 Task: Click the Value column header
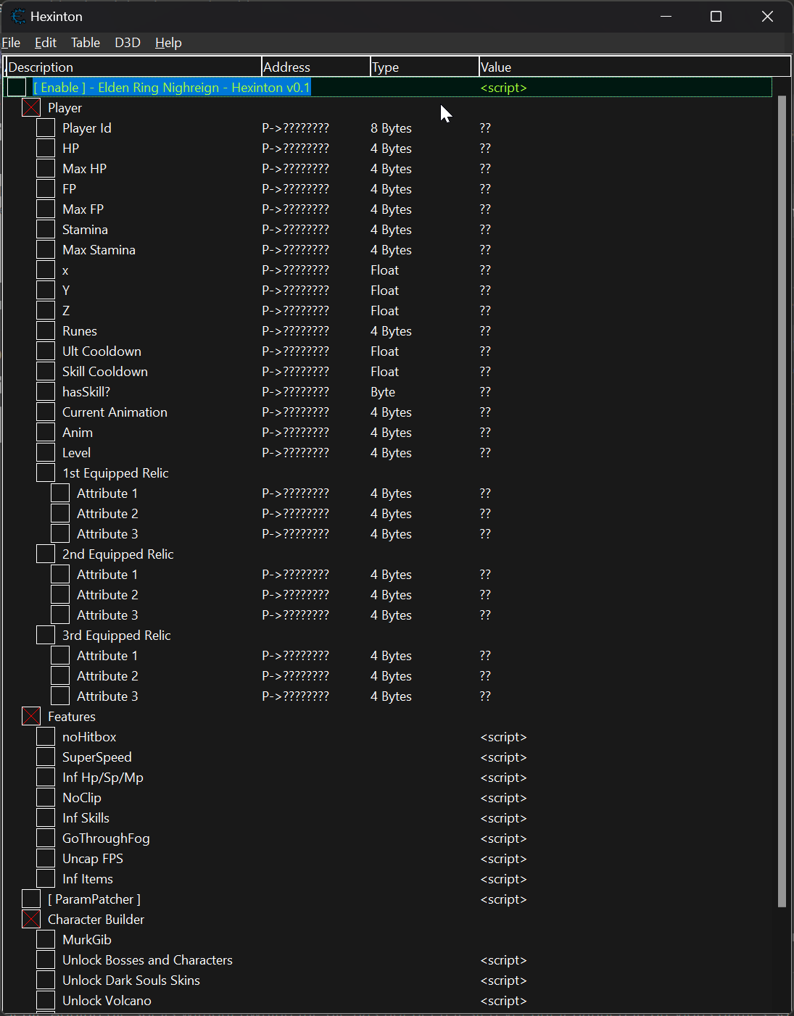634,67
